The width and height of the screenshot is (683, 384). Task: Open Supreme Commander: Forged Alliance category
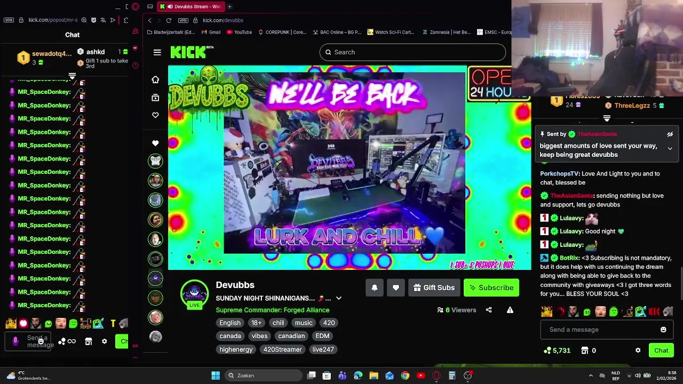tap(272, 310)
